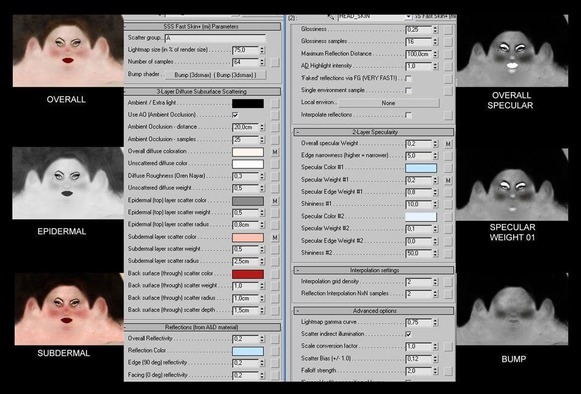Open the HEAD_SKIN material name dropdown

point(408,17)
